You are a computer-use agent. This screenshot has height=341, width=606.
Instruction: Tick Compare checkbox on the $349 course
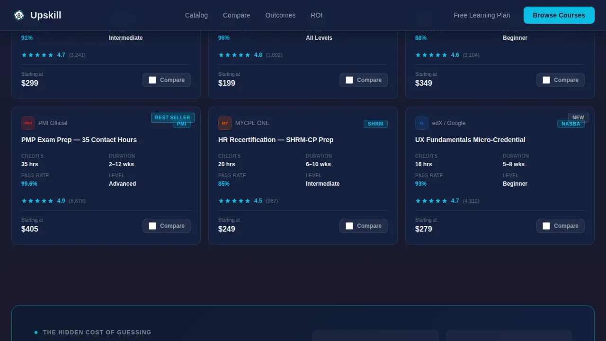pos(546,80)
